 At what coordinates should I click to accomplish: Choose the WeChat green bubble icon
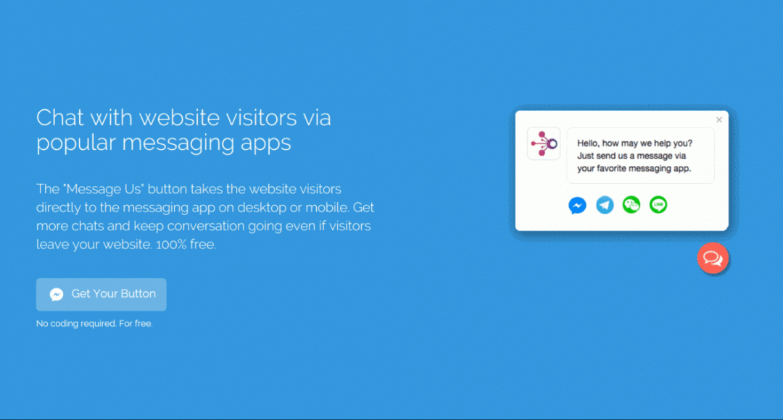click(631, 204)
